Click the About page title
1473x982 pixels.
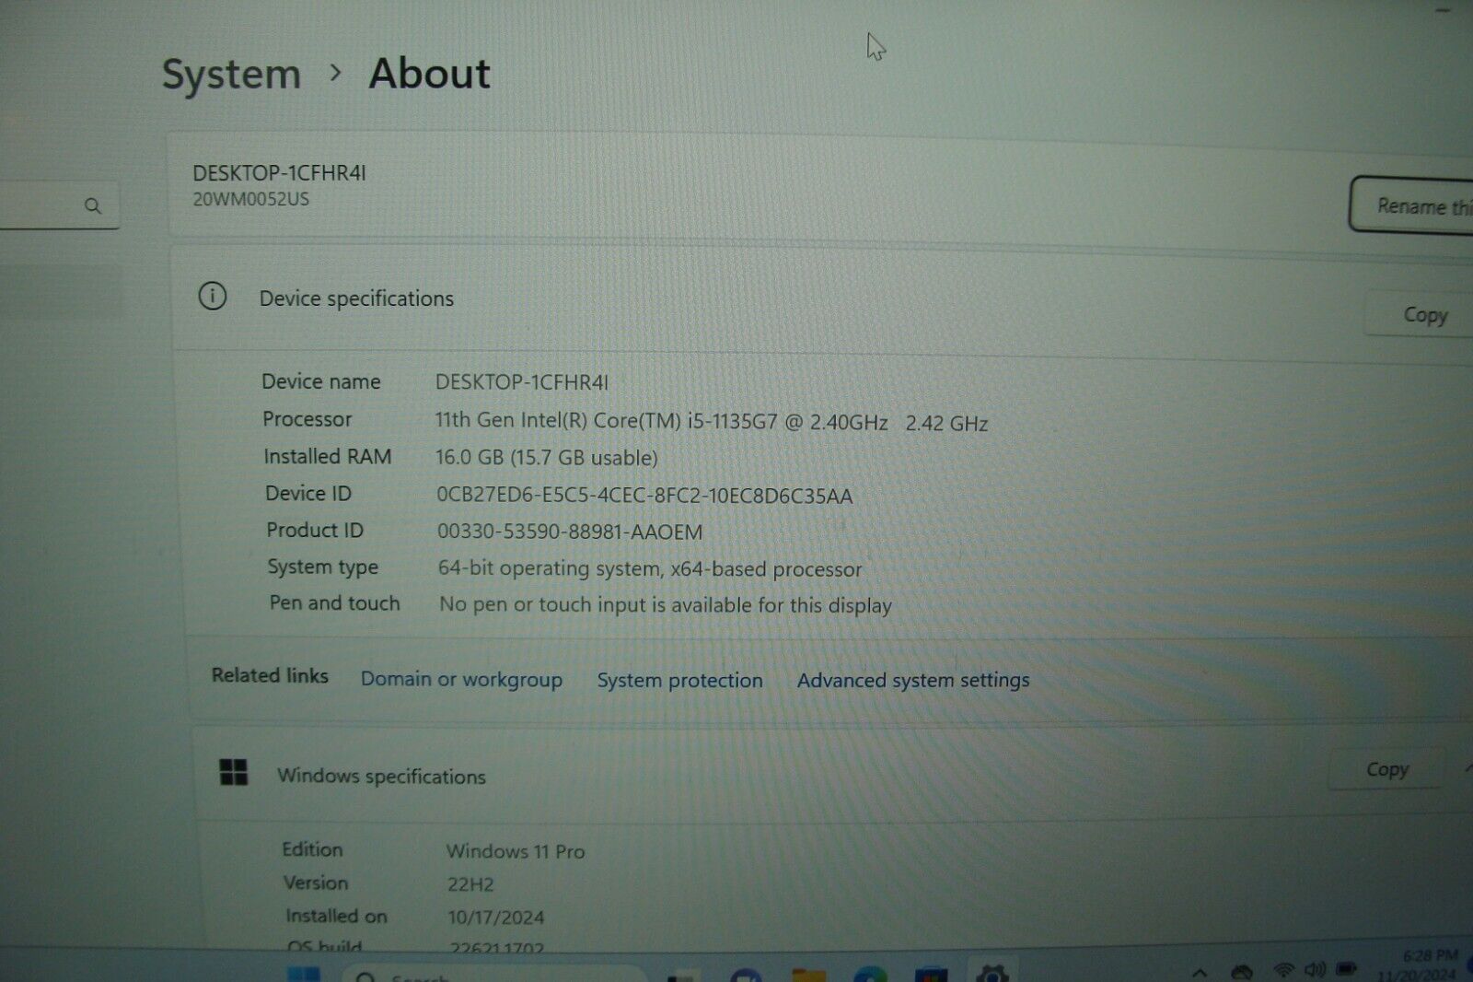click(x=430, y=74)
